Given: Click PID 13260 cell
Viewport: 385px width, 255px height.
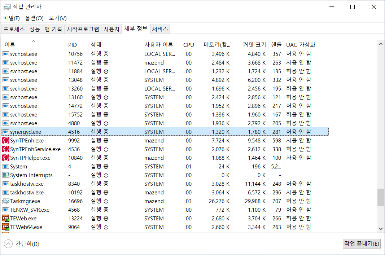Looking at the screenshot, I should [x=75, y=89].
